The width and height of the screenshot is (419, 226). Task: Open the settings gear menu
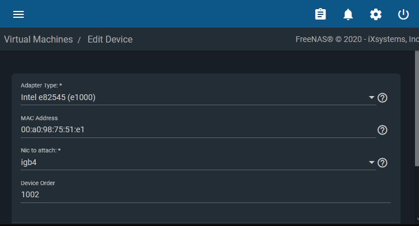click(376, 14)
